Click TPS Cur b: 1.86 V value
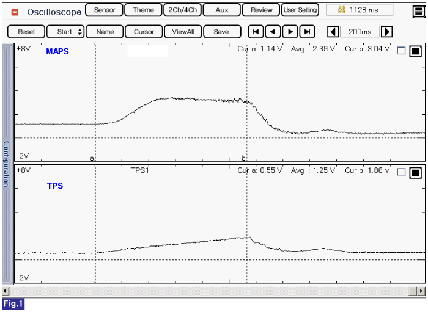Screen dimensions: 428x312 pyautogui.click(x=367, y=170)
